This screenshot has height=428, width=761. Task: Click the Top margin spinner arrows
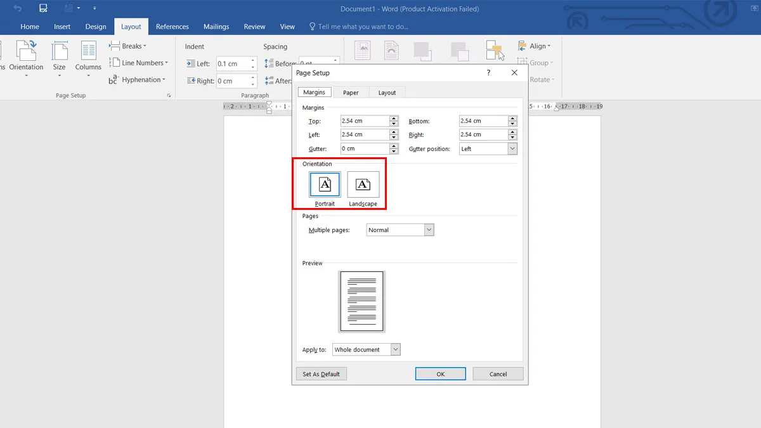click(x=394, y=121)
